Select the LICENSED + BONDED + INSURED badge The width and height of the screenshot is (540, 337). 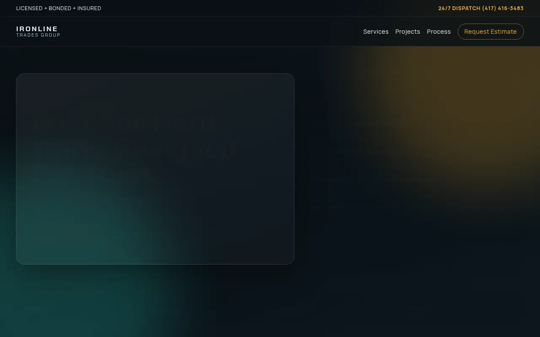click(59, 8)
